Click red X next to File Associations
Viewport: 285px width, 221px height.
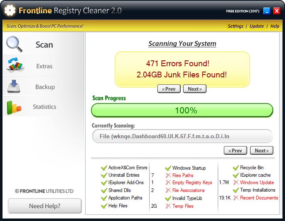click(x=168, y=190)
